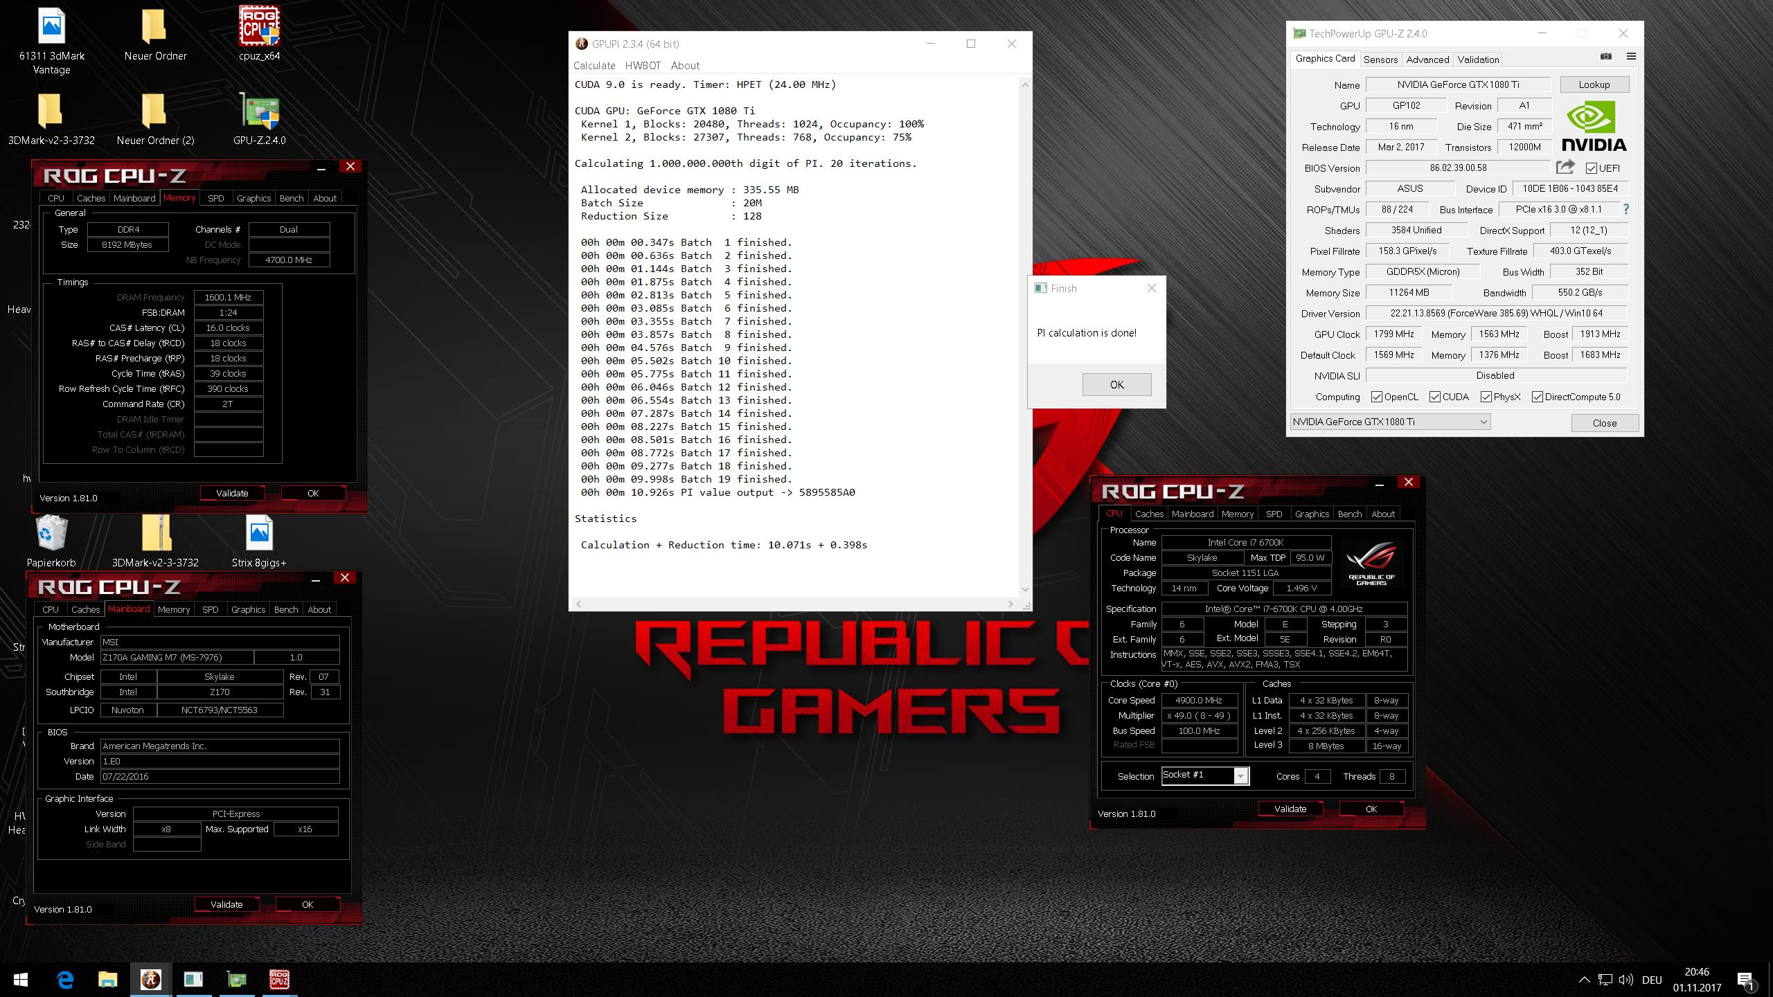Open the cpuz_x64 desktop shortcut
This screenshot has width=1773, height=997.
point(259,34)
